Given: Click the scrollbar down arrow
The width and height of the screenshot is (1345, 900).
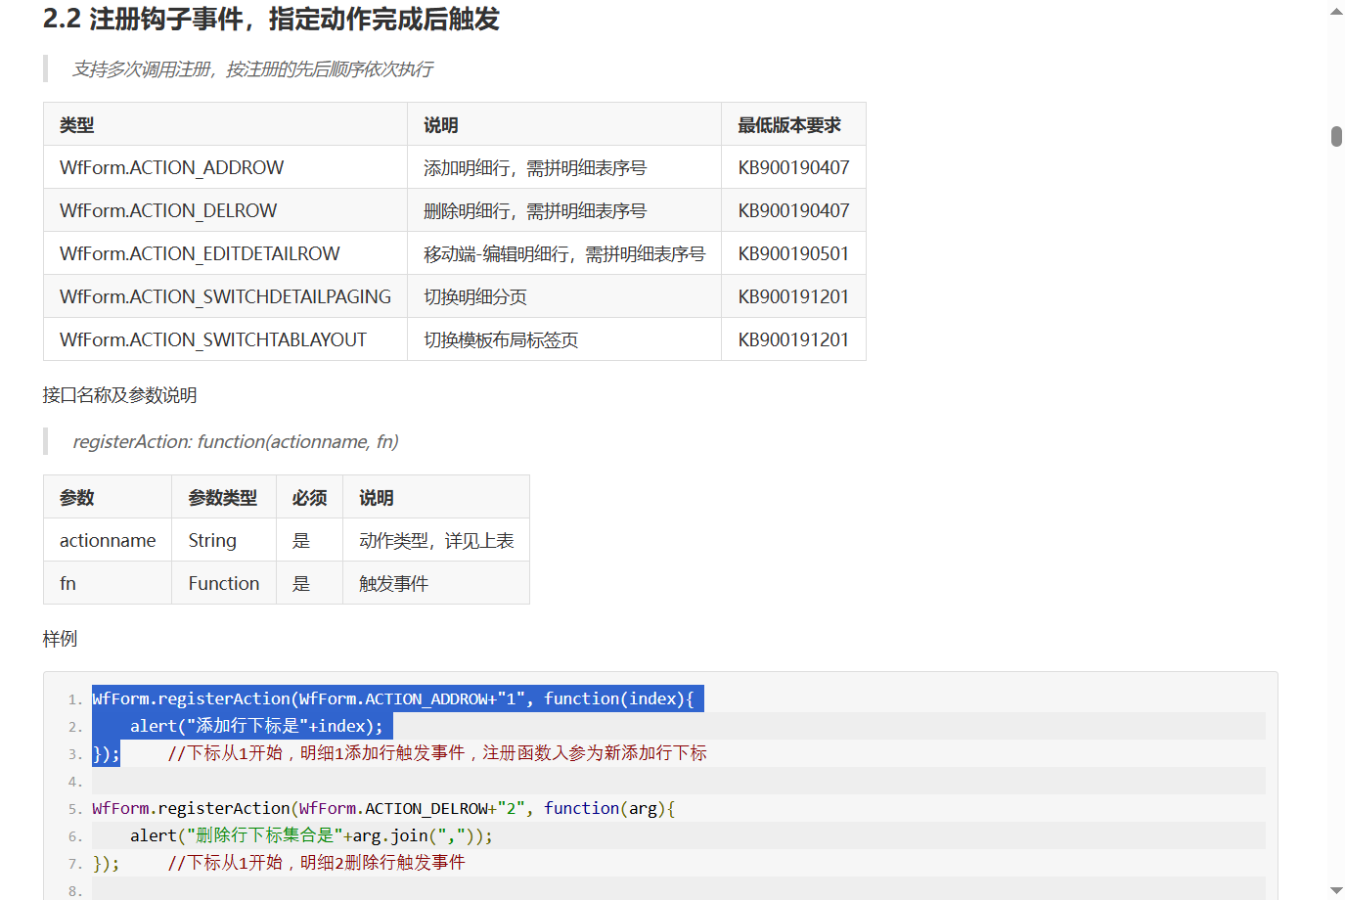Looking at the screenshot, I should (1335, 888).
